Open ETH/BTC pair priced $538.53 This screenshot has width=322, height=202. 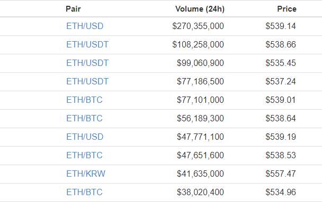[84, 155]
